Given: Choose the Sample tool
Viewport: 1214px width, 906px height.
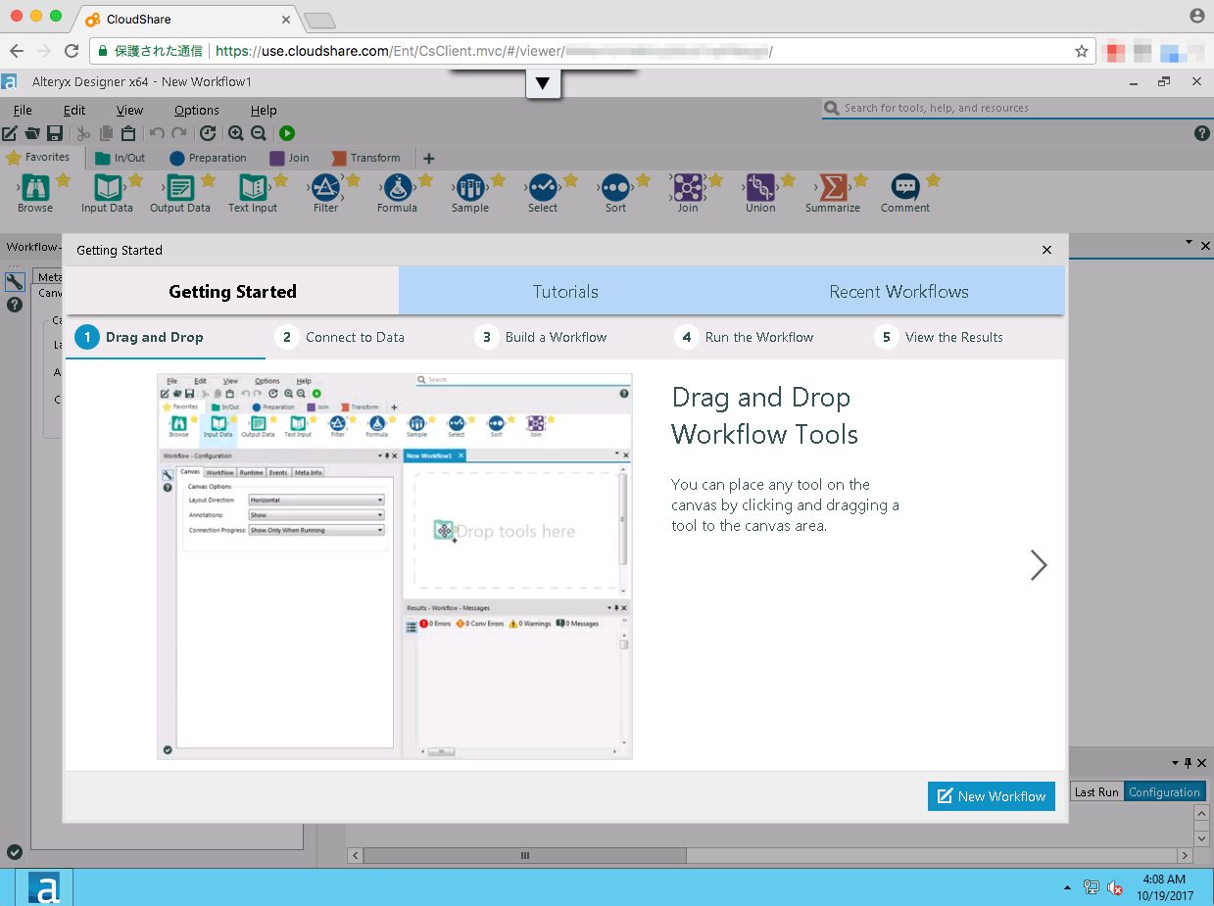Looking at the screenshot, I should (x=470, y=187).
